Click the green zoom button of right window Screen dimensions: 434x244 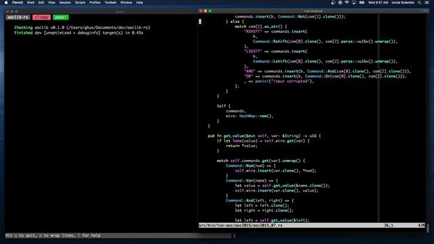210,11
